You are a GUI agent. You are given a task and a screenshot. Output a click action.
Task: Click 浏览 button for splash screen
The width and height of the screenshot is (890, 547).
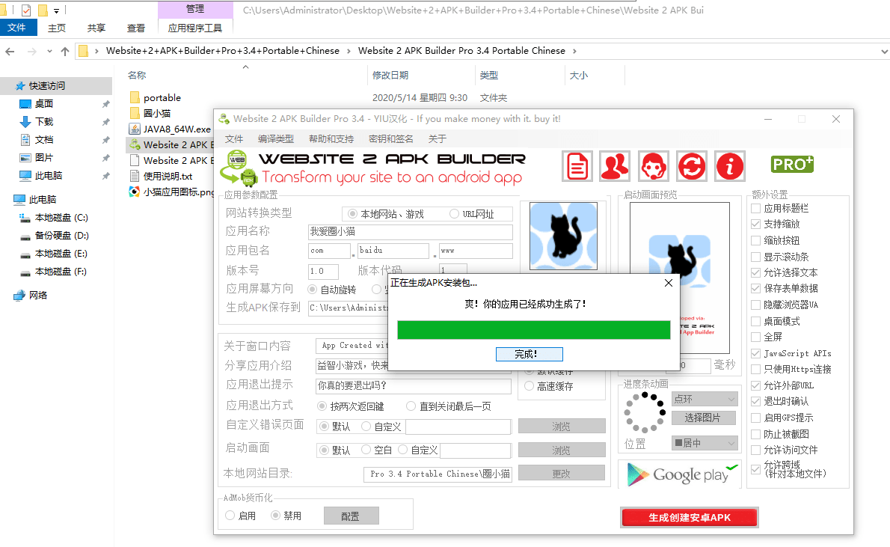point(562,450)
